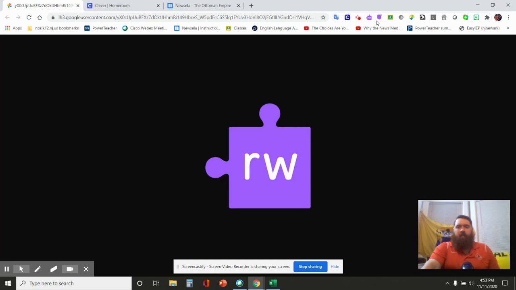516x290 pixels.
Task: Open the Classes bookmark
Action: coord(236,28)
